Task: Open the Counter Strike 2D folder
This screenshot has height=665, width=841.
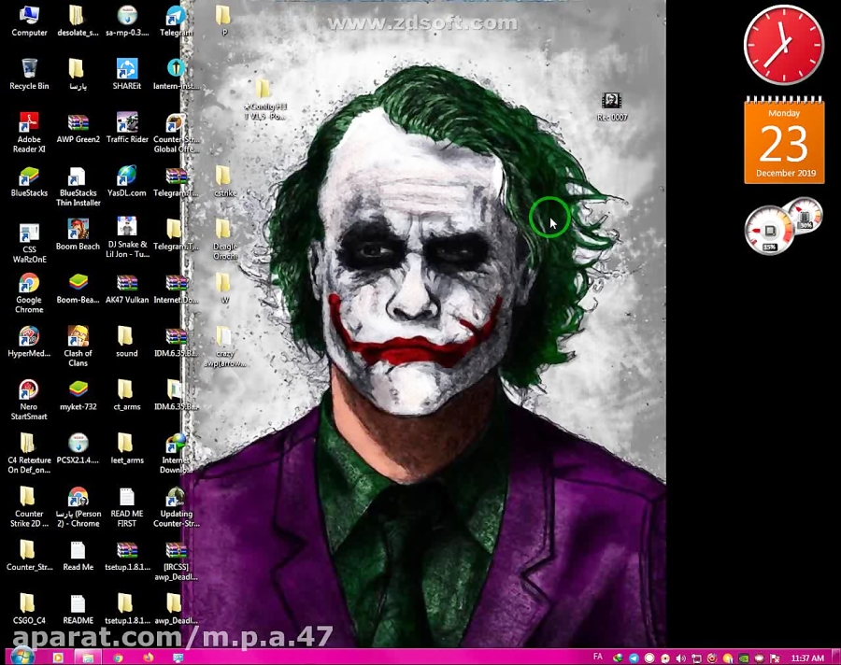Action: (x=29, y=507)
